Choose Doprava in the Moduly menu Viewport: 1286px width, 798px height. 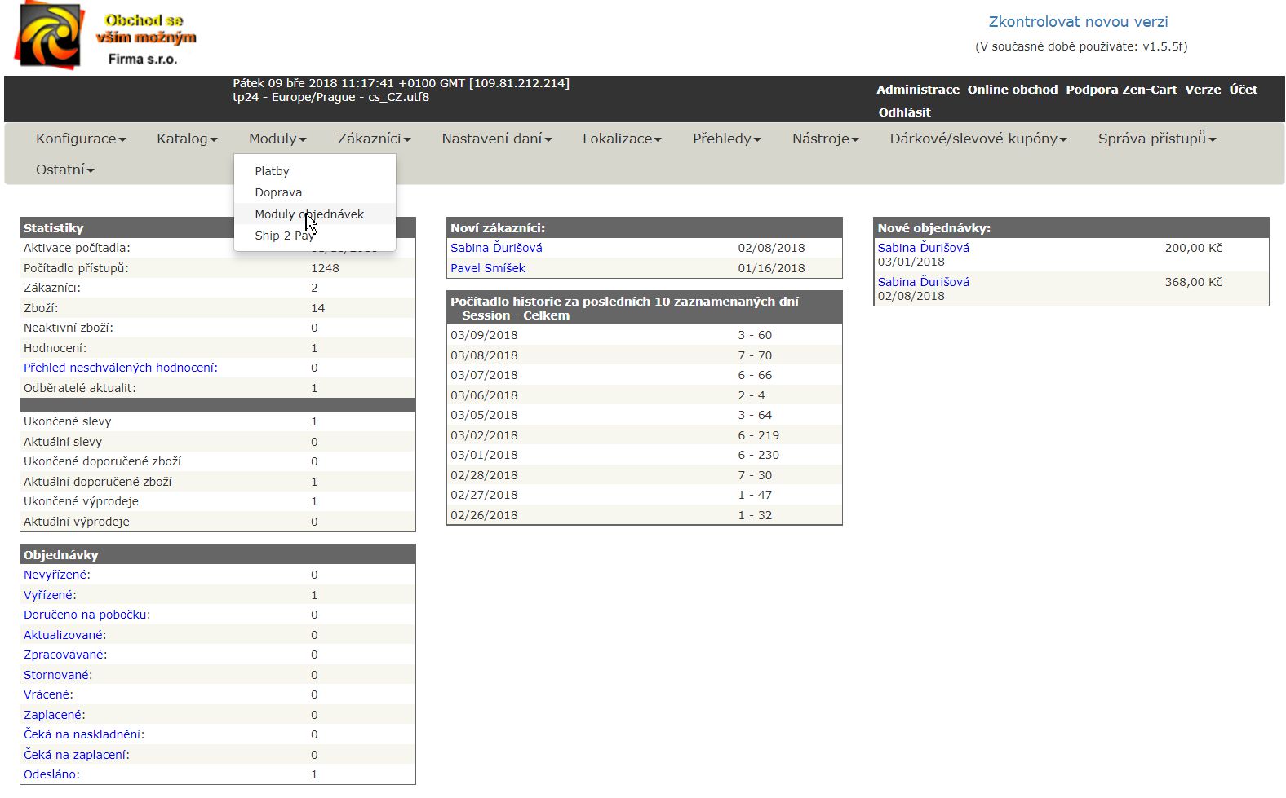(x=278, y=192)
